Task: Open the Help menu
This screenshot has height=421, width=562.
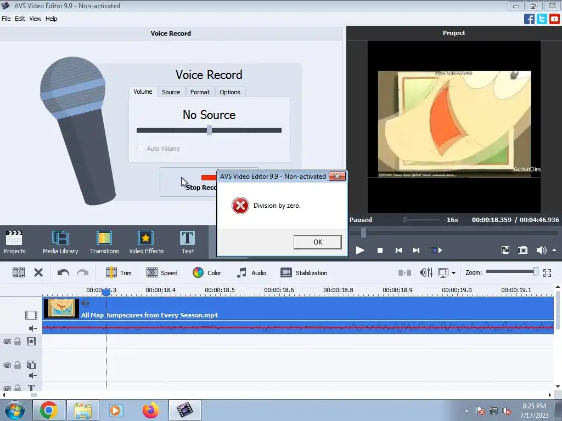Action: [x=51, y=19]
